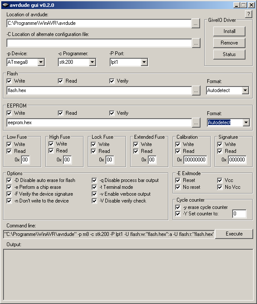Screen dimensions: 257x304
Task: Toggle Exitmode No reset checkbox
Action: tap(178, 187)
